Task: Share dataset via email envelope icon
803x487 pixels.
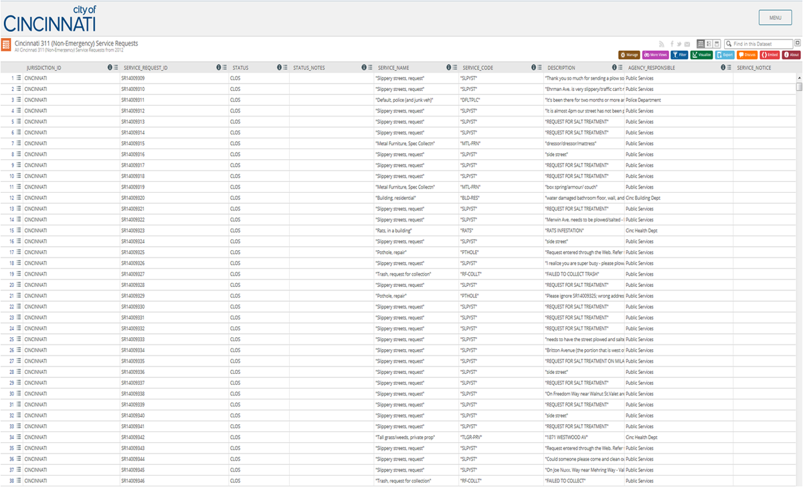Action: [x=687, y=44]
